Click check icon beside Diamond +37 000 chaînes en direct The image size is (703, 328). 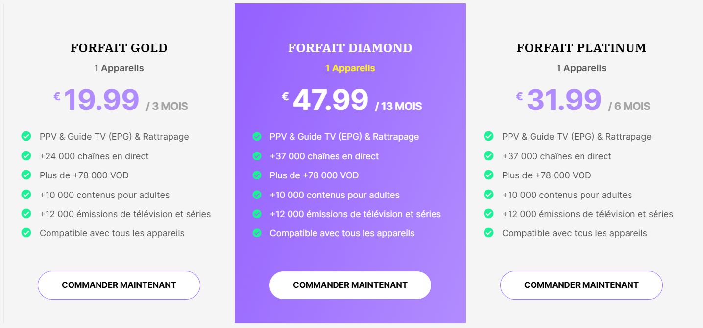tap(257, 156)
